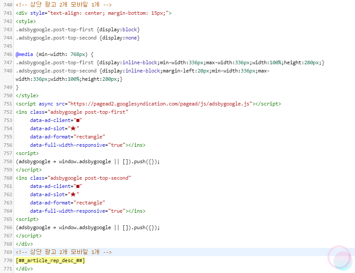
Task: Click closing div tag on line 771
Action: click(24, 269)
